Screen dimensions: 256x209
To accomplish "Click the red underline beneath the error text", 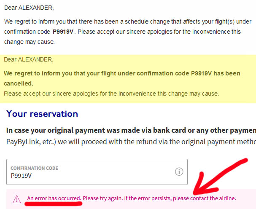I will (x=54, y=204).
